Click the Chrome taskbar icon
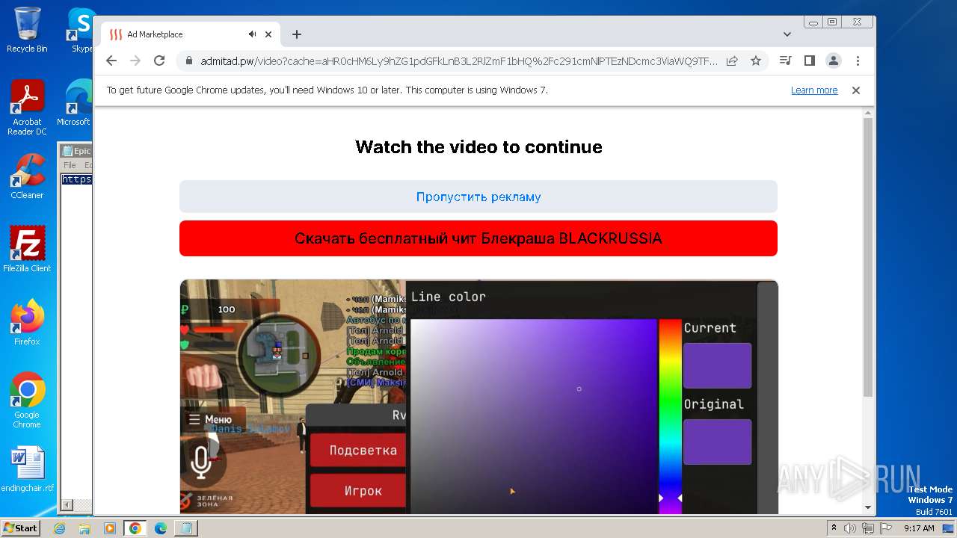 pos(135,528)
